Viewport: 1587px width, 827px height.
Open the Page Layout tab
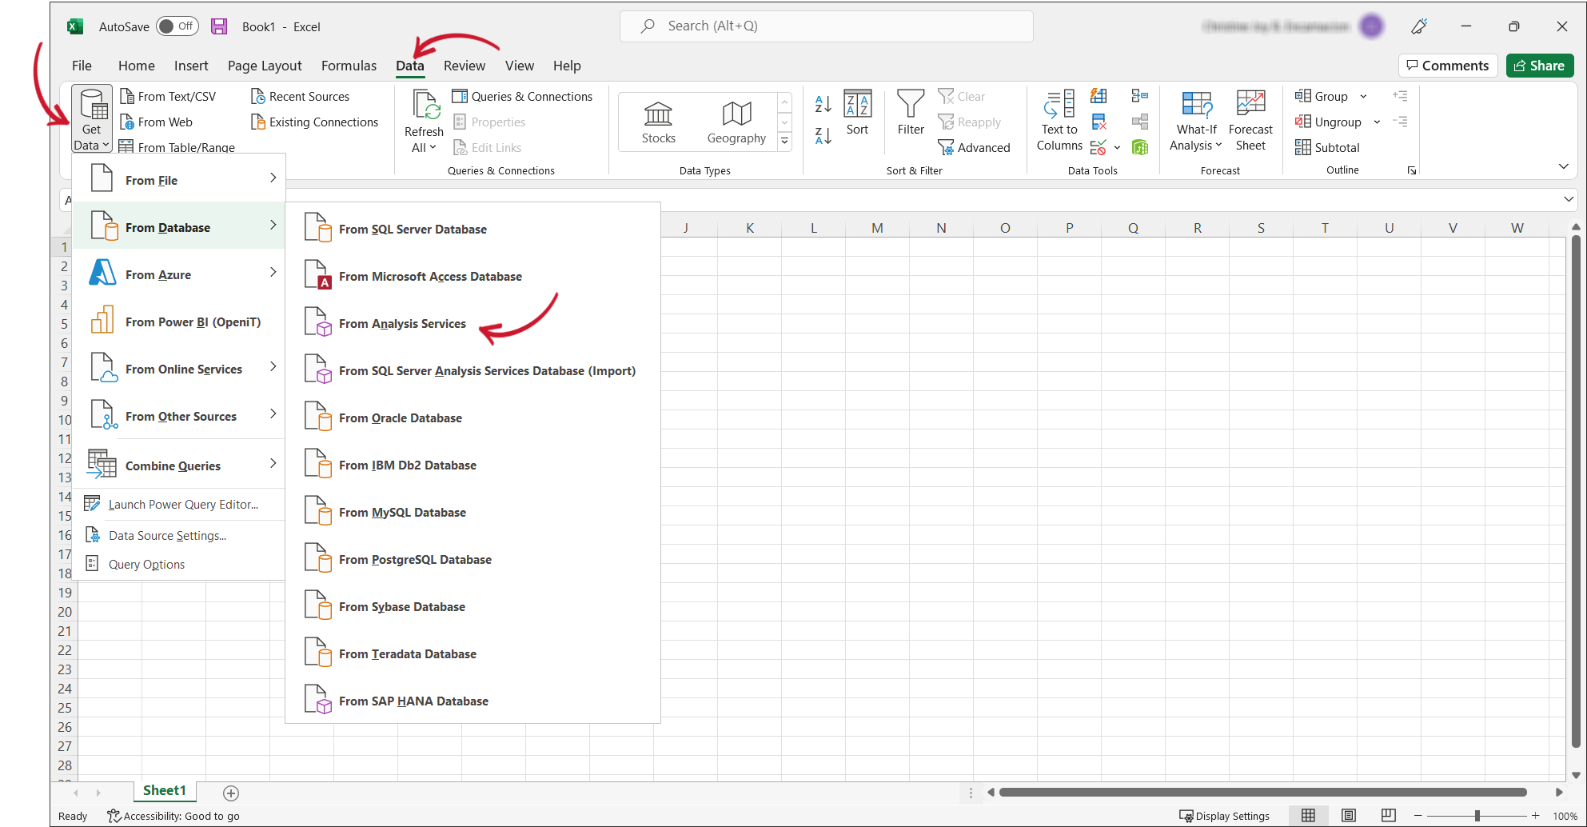coord(265,66)
